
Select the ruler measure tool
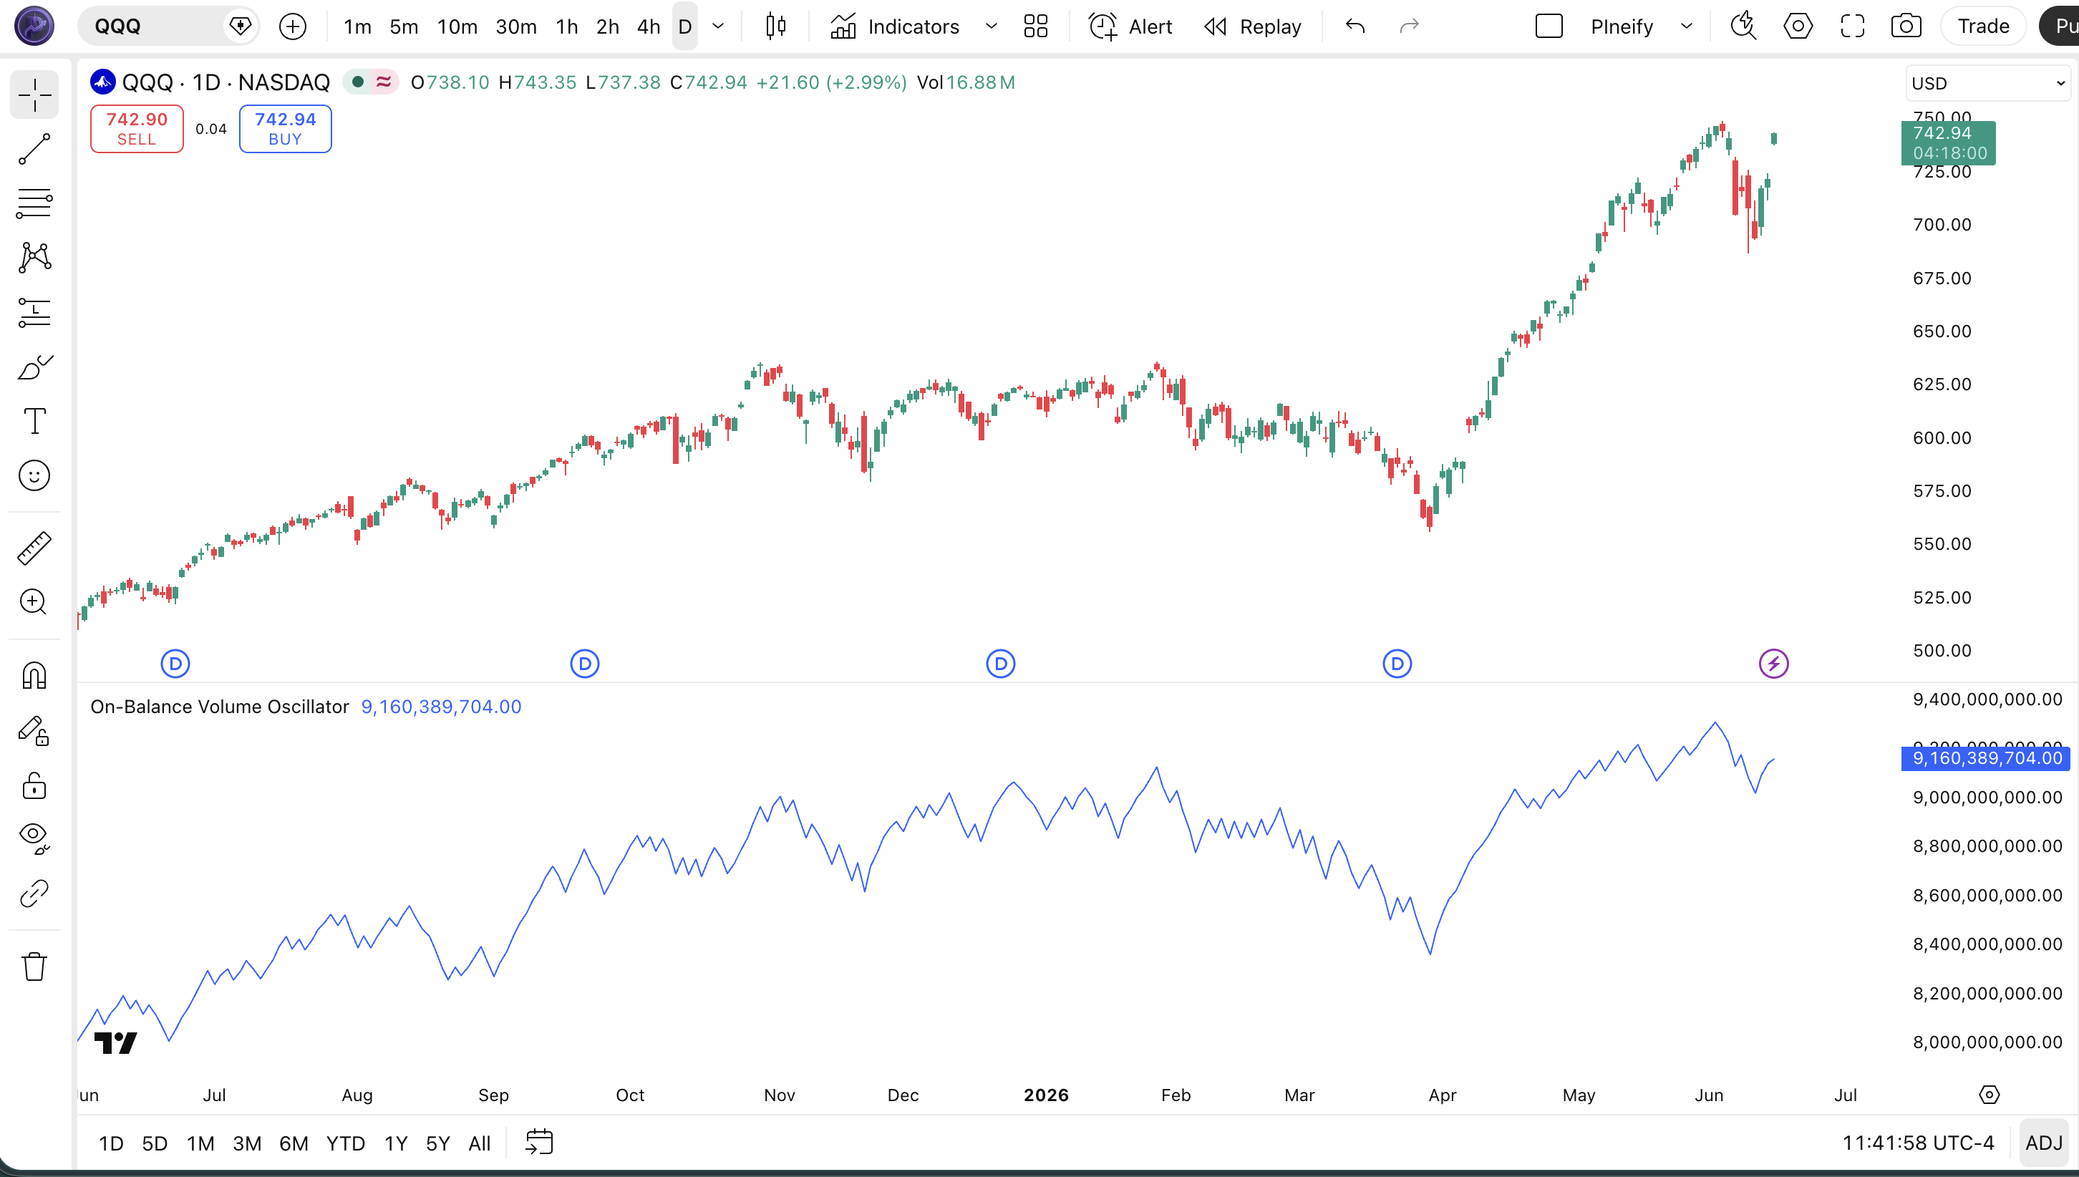point(34,548)
